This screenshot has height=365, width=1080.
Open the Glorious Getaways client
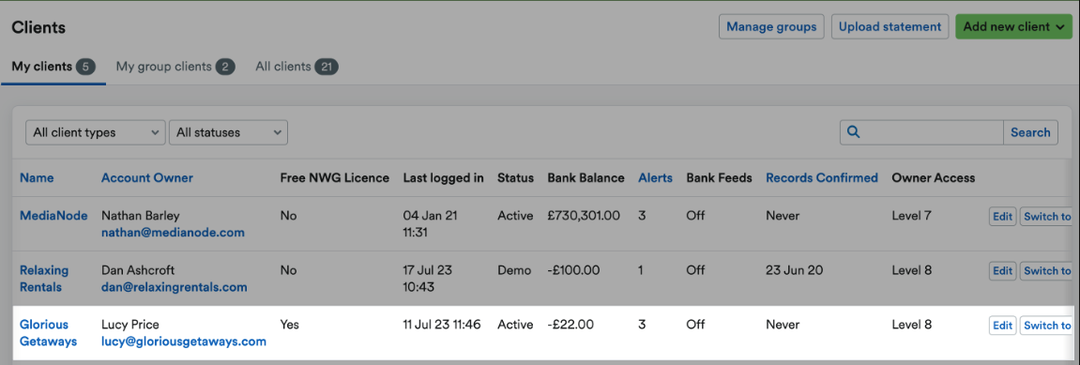click(48, 333)
